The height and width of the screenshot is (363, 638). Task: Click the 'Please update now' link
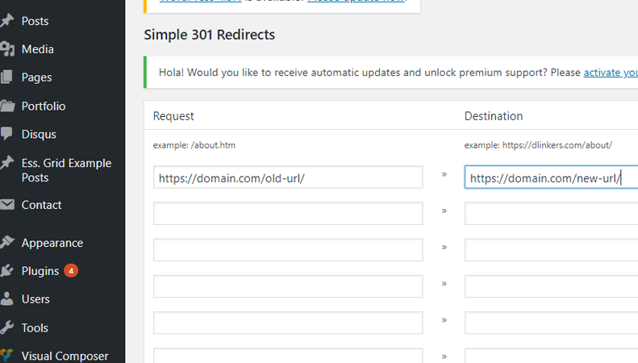point(356,1)
